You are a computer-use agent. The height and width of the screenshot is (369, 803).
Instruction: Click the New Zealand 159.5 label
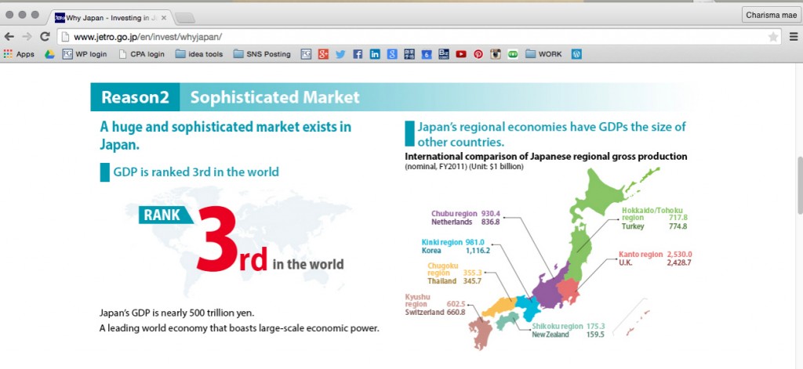(x=568, y=335)
